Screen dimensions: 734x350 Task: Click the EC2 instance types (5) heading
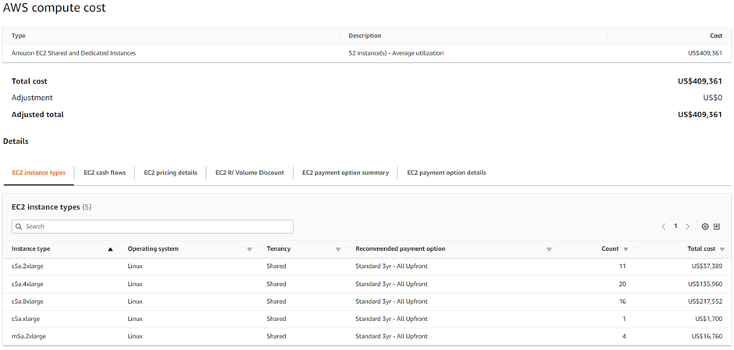pos(52,207)
